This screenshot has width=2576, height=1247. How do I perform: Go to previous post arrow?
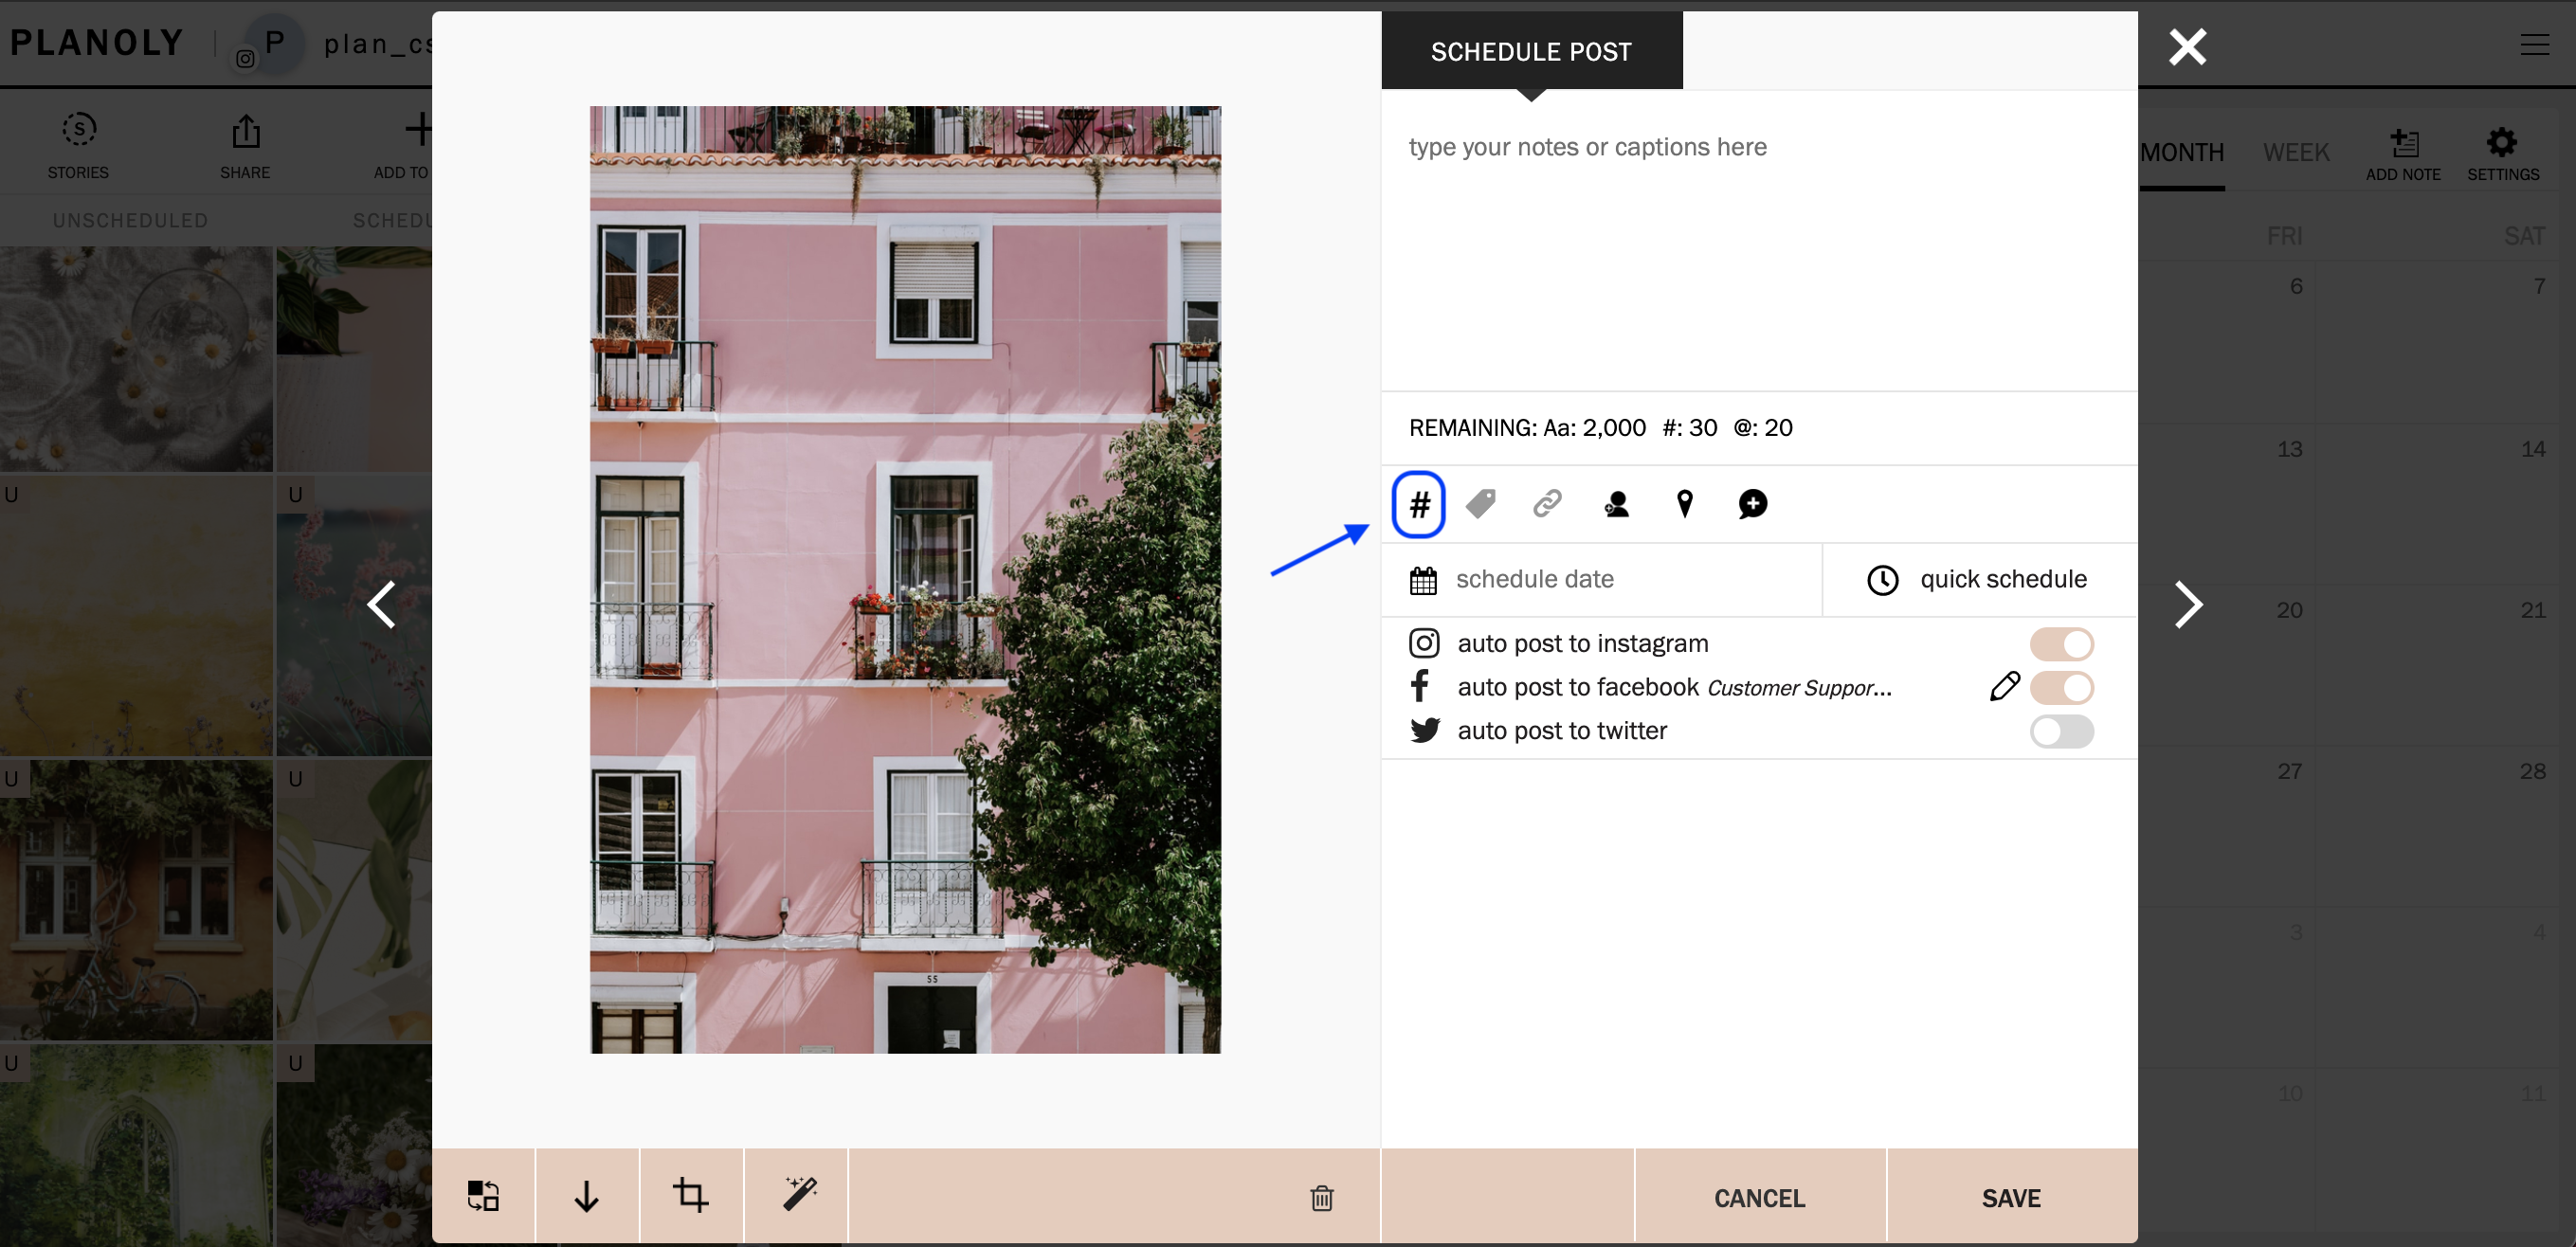pos(381,604)
